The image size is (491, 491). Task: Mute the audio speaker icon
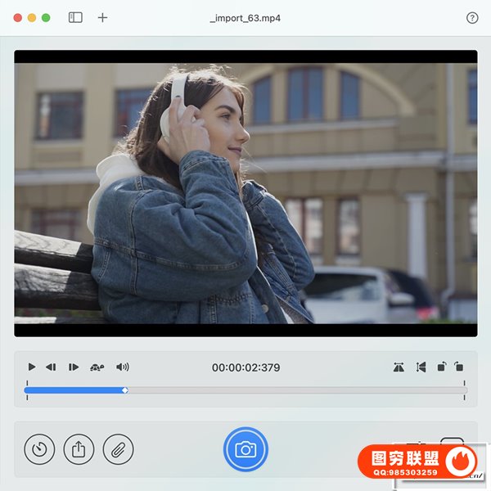(123, 367)
